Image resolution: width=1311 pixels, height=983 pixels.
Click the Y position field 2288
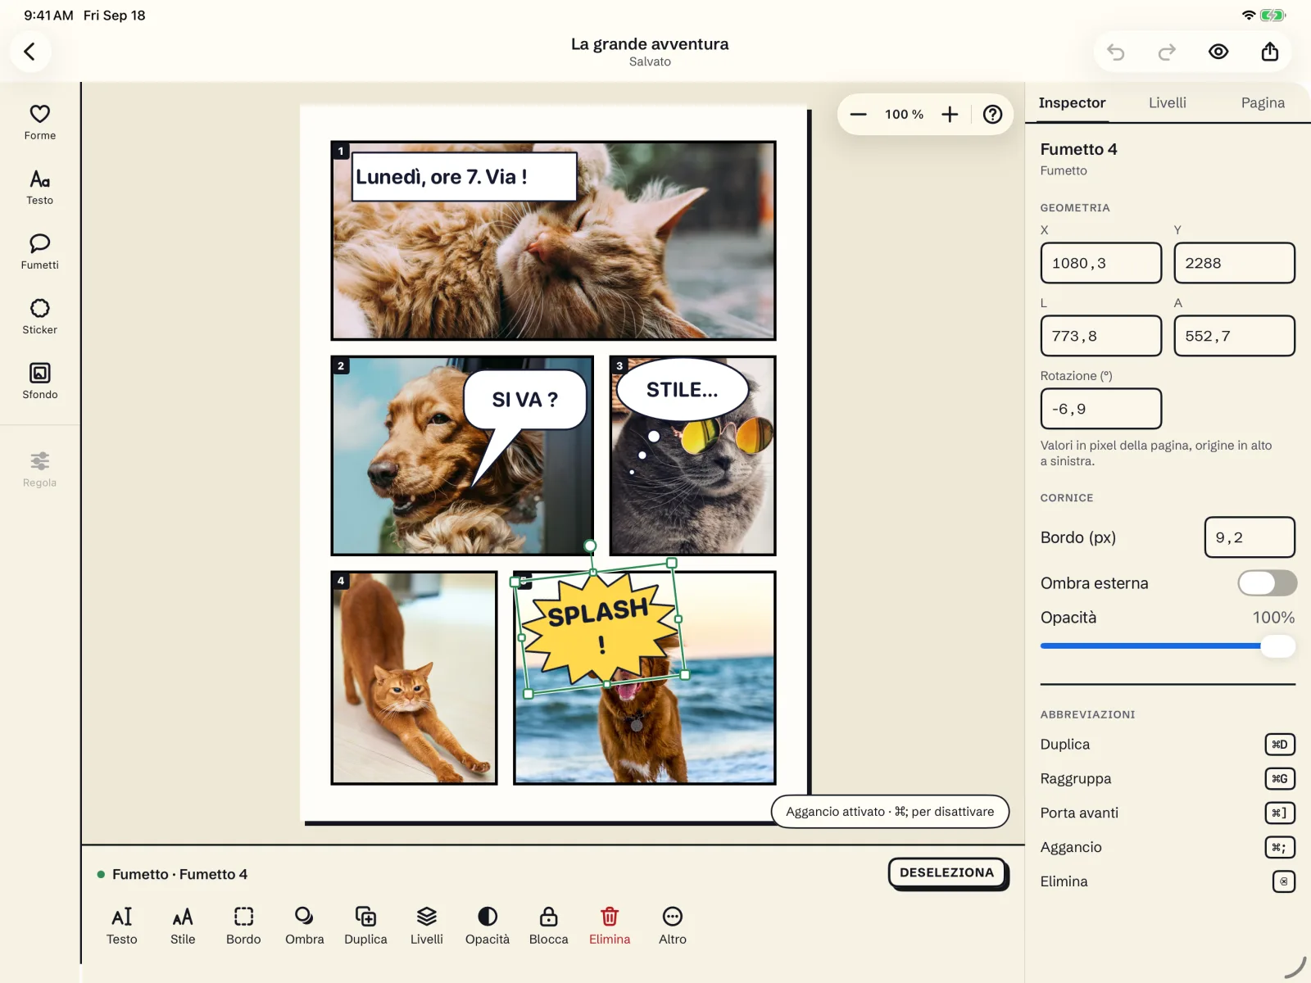[1234, 263]
